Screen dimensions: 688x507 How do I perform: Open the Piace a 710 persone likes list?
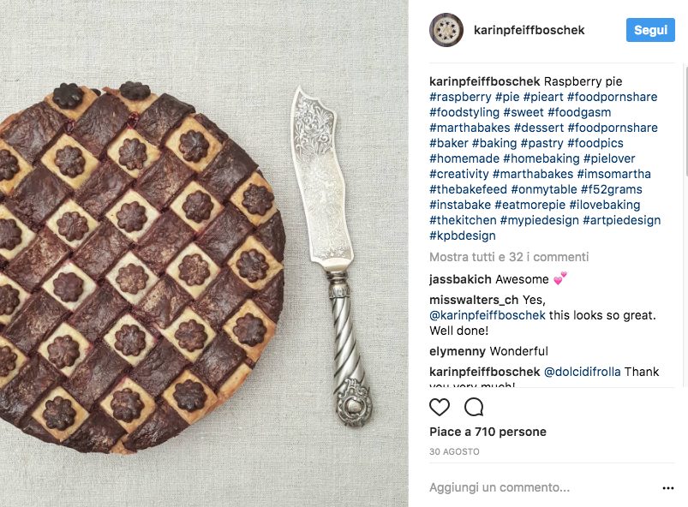[x=488, y=432]
